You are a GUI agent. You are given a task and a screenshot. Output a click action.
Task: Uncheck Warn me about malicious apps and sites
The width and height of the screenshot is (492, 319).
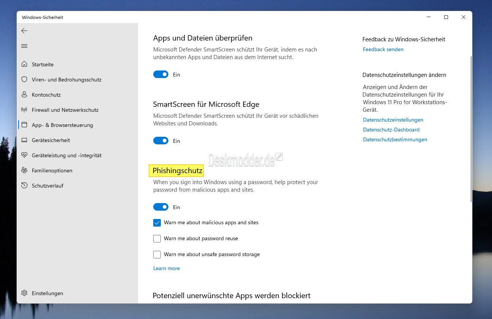tap(157, 223)
